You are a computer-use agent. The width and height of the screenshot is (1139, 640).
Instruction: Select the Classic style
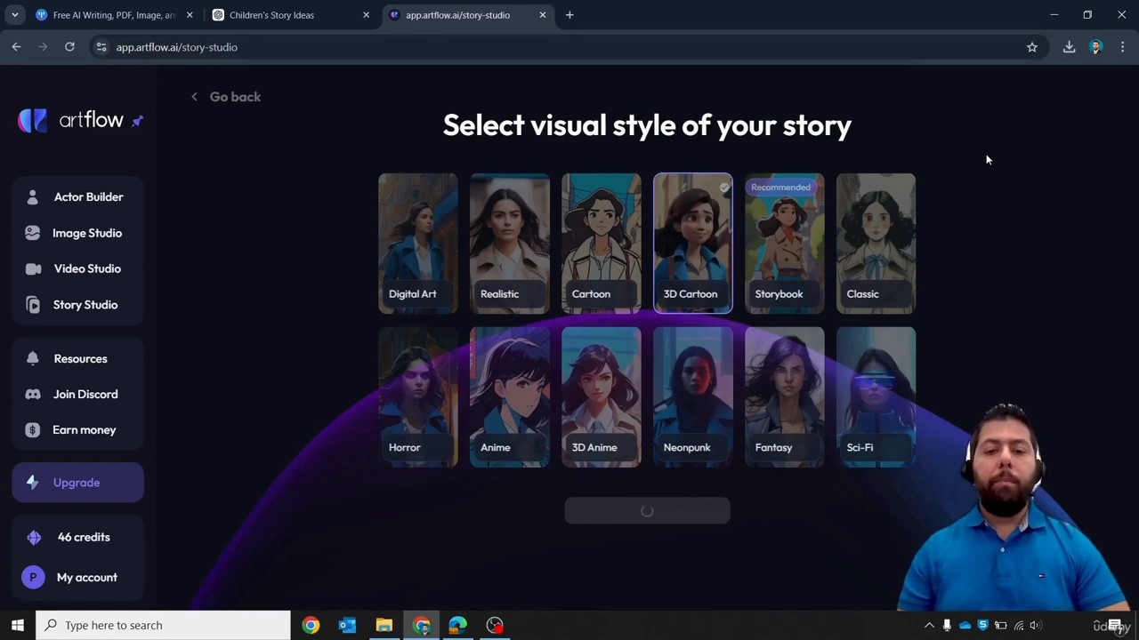(876, 243)
